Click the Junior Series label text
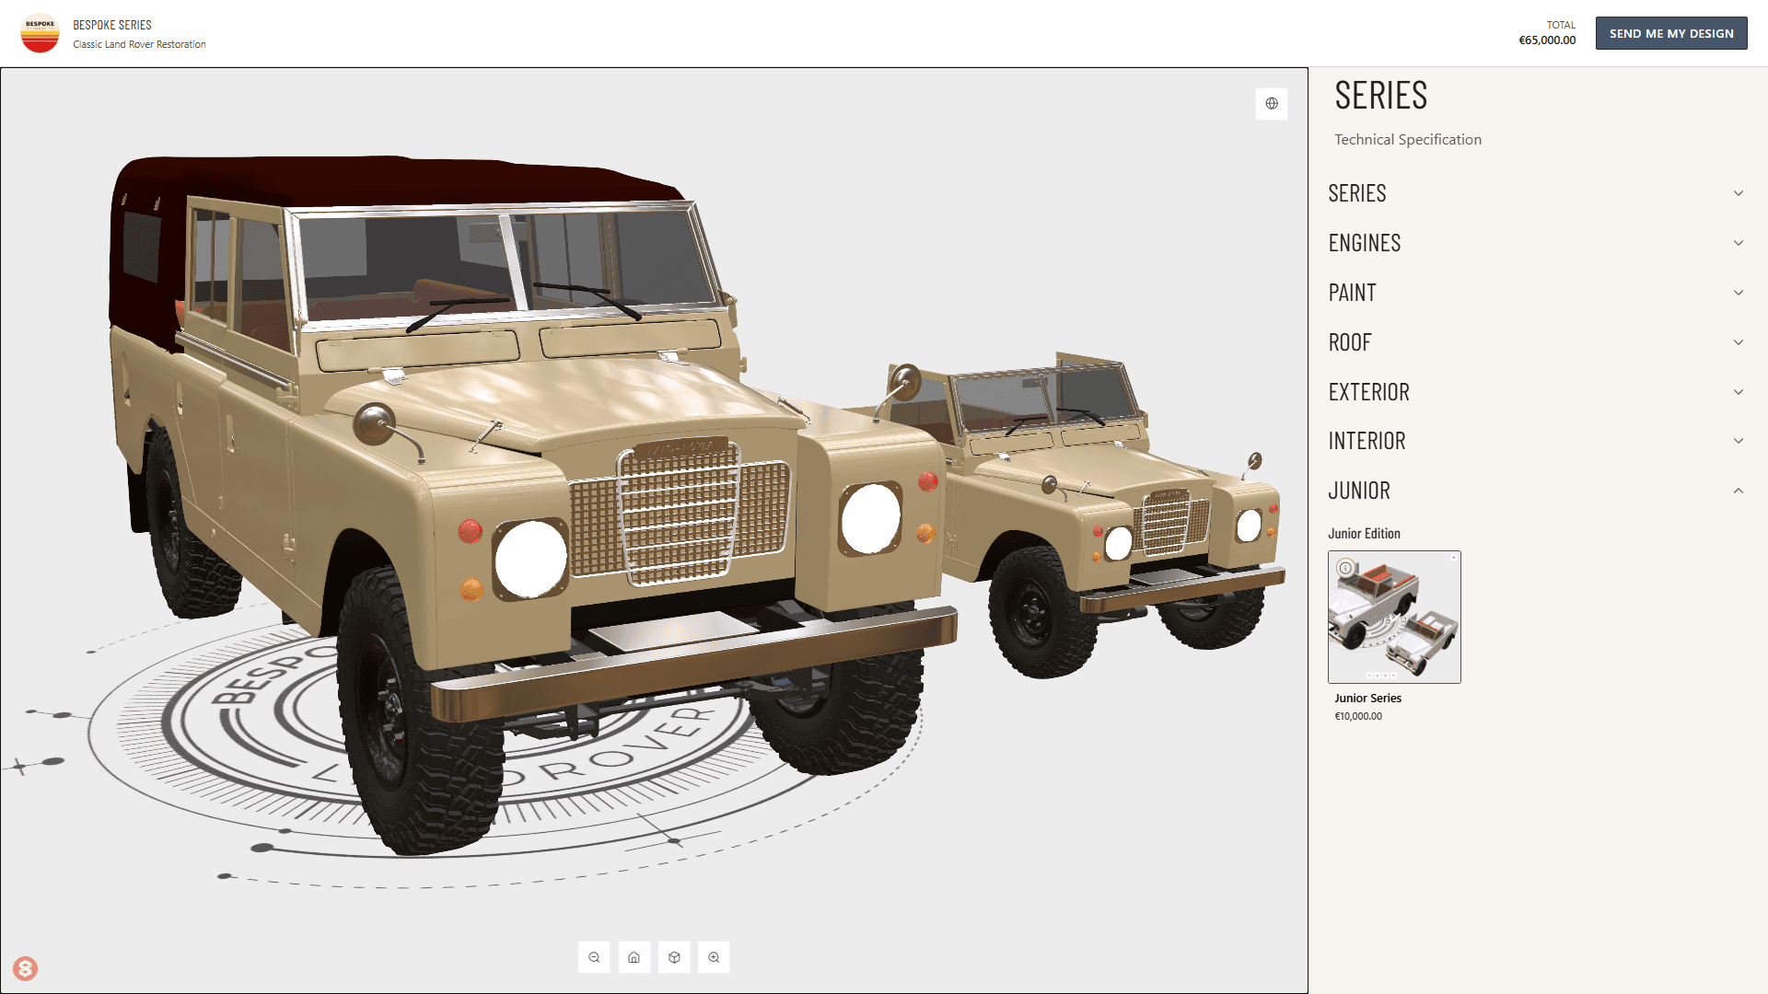The image size is (1768, 994). pos(1367,698)
